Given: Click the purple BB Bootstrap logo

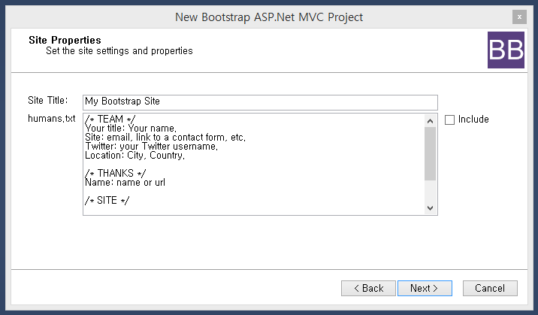Looking at the screenshot, I should (506, 50).
